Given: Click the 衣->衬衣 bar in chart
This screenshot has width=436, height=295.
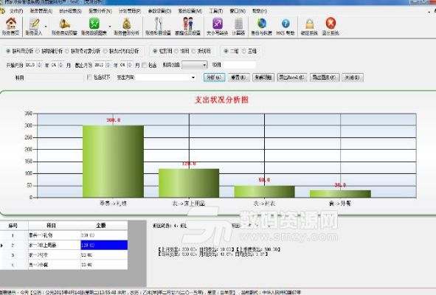Looking at the screenshot, I should pos(264,192).
